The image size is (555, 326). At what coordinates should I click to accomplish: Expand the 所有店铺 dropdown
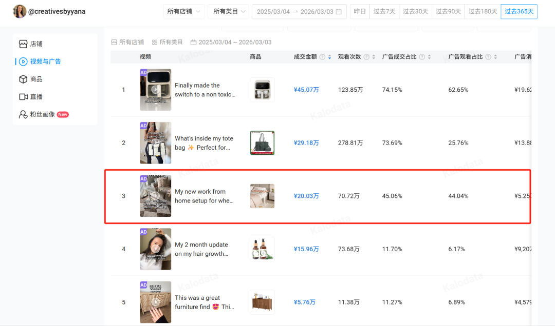pos(184,11)
